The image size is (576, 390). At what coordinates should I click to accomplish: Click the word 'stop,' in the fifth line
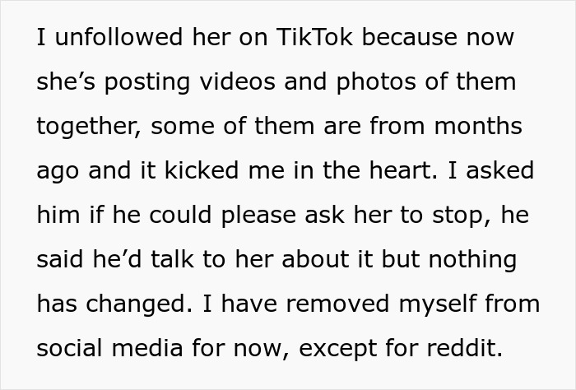462,216
